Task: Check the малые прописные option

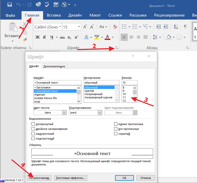Action: coord(116,124)
